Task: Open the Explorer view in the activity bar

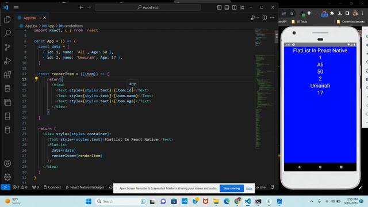Action: 7,20
